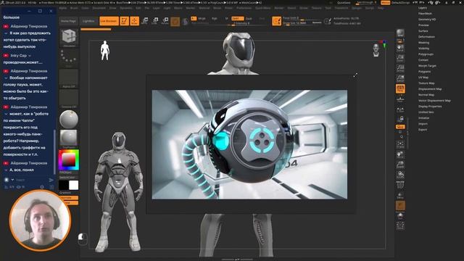
Task: Click right shelf Move view icon
Action: (400, 154)
